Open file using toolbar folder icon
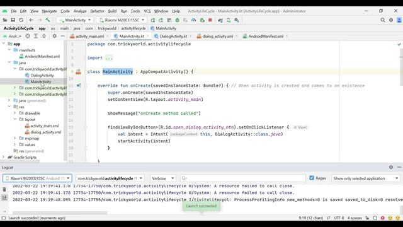 coord(5,20)
